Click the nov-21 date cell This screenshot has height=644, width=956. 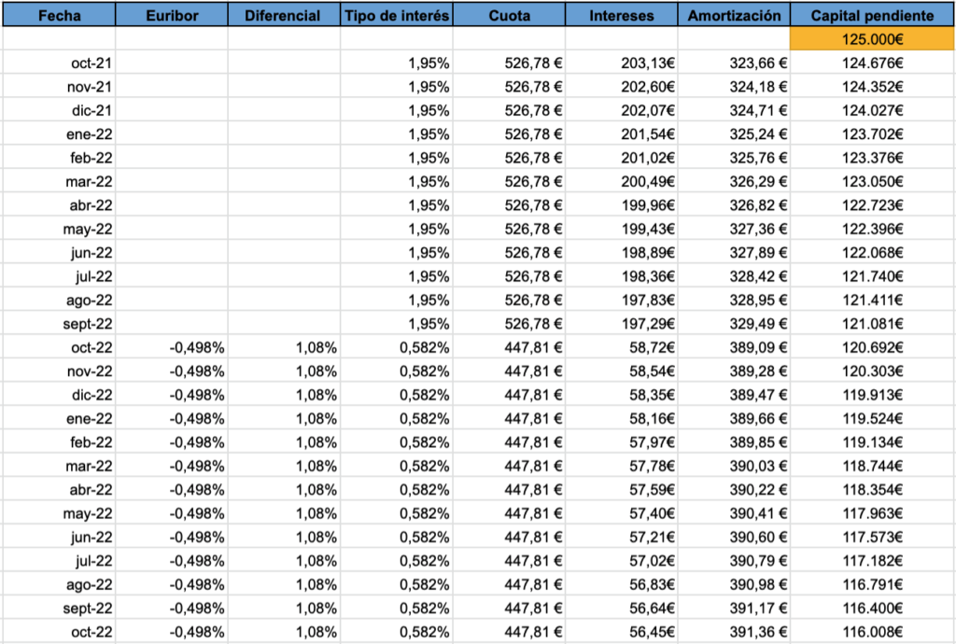pos(91,87)
